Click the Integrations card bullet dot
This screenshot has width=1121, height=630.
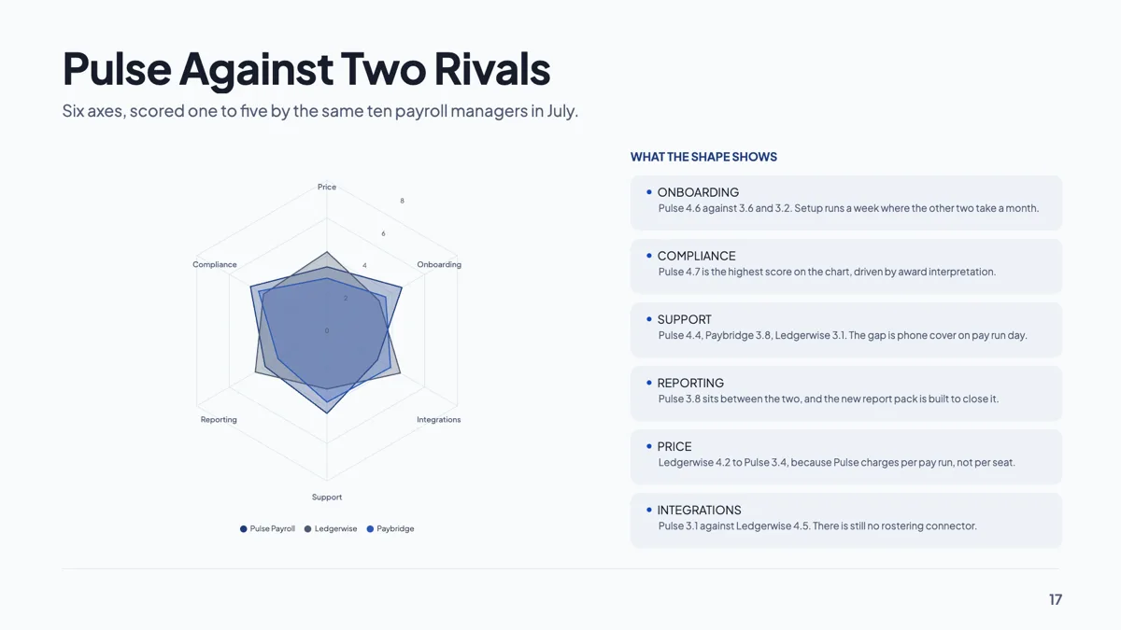pyautogui.click(x=649, y=510)
